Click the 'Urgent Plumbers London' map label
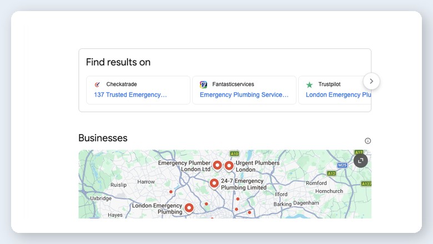 point(258,166)
